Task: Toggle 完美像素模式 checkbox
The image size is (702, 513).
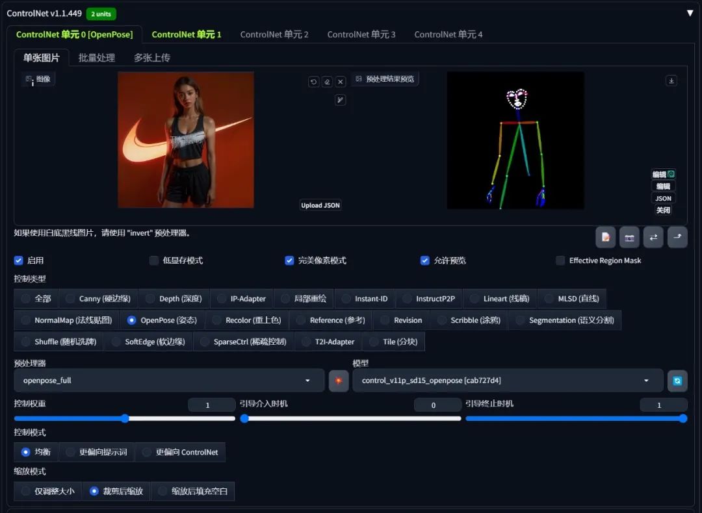Action: pyautogui.click(x=289, y=260)
